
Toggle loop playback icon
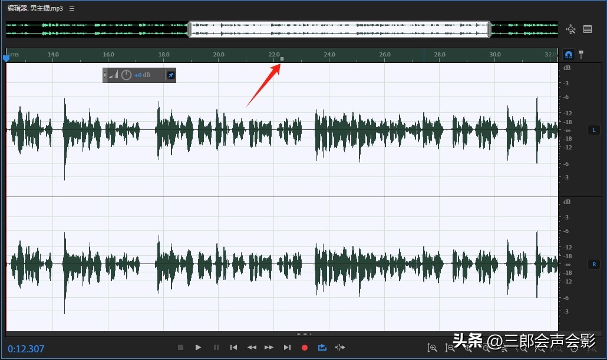[322, 348]
